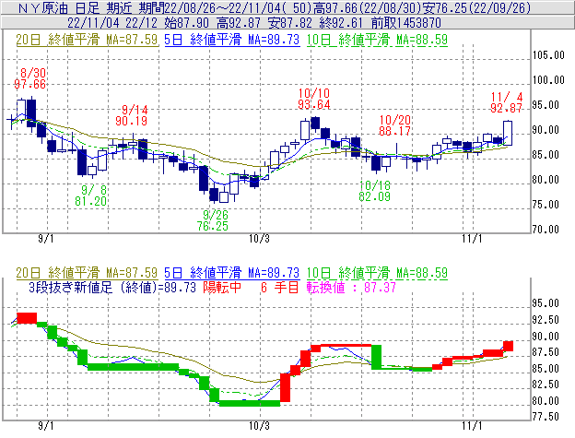Viewport: 575px width, 438px height.
Task: Click the last white candlestick on 11/4
Action: coord(508,133)
